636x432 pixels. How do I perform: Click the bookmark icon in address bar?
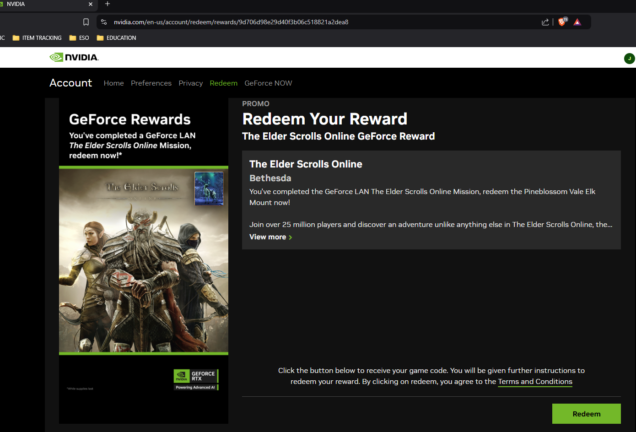(86, 22)
